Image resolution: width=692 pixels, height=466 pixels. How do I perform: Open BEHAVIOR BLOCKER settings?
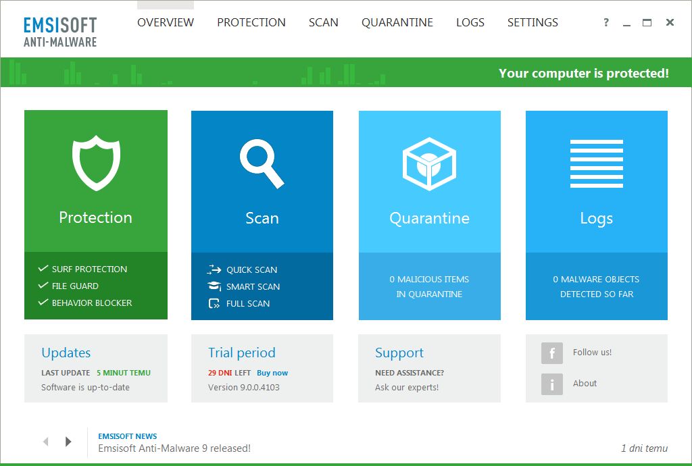92,303
